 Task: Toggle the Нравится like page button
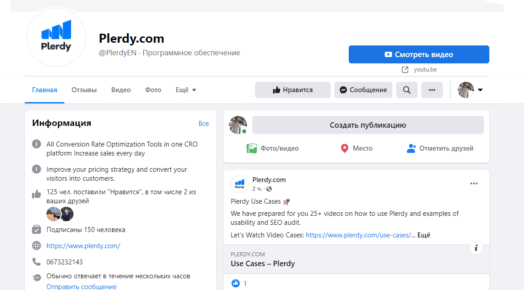tap(292, 90)
